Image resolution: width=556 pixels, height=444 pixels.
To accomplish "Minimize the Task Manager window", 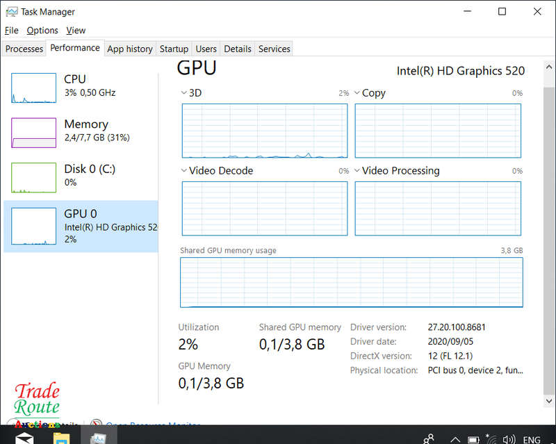I will tap(468, 11).
